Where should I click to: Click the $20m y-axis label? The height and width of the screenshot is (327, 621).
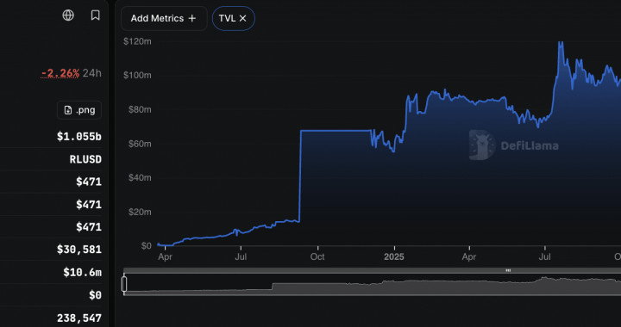click(x=140, y=212)
